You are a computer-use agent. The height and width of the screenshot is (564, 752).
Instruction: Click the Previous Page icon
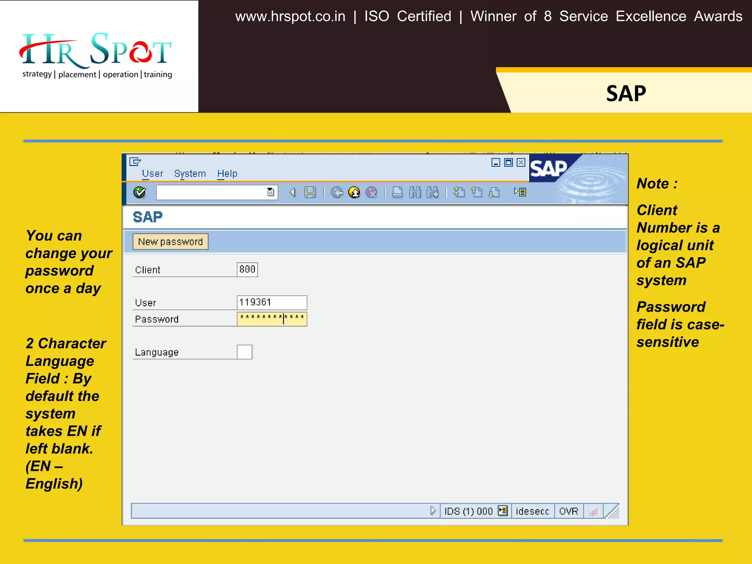(x=477, y=192)
